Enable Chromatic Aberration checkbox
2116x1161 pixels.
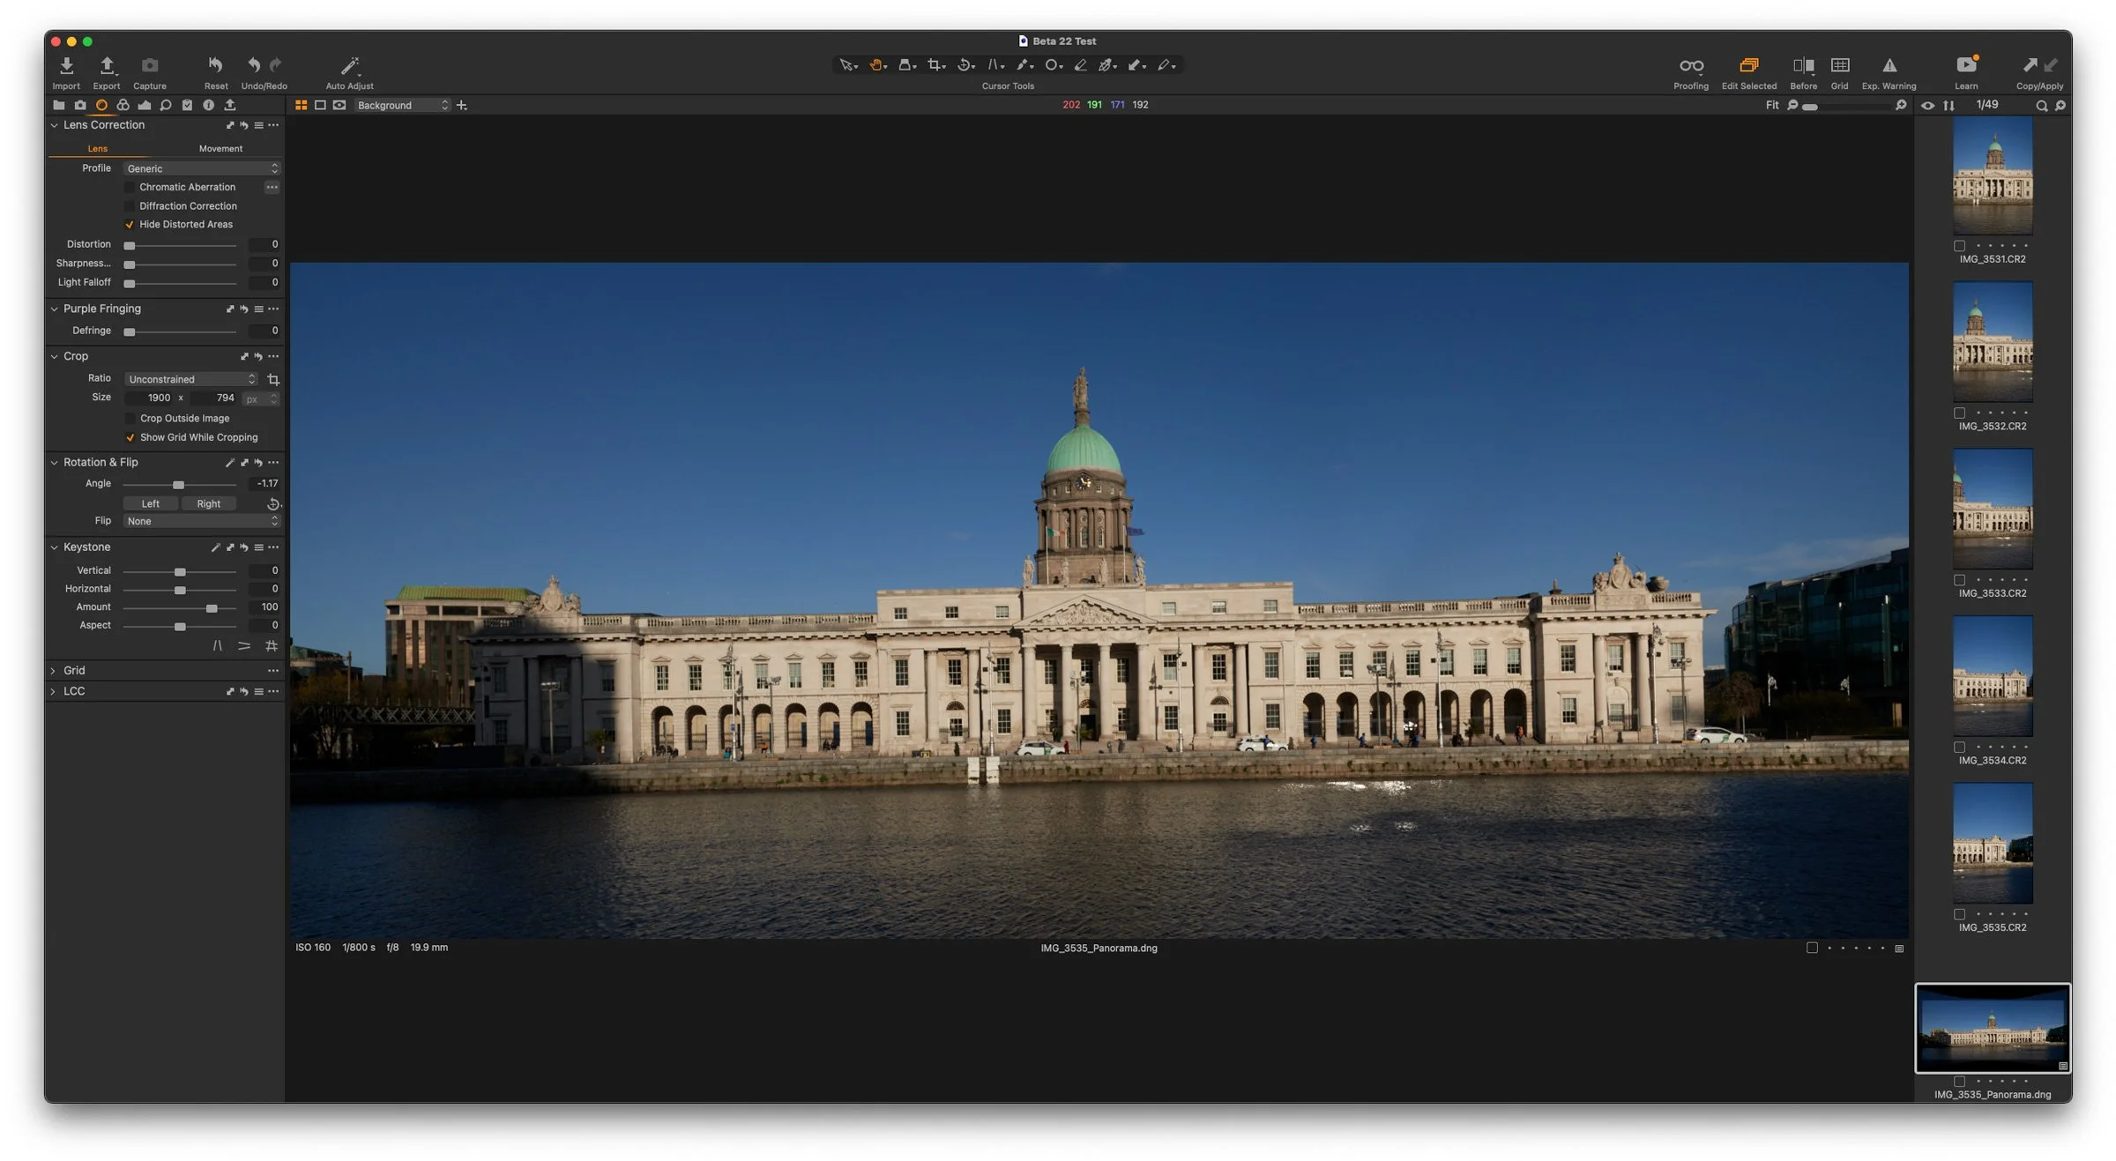point(130,187)
